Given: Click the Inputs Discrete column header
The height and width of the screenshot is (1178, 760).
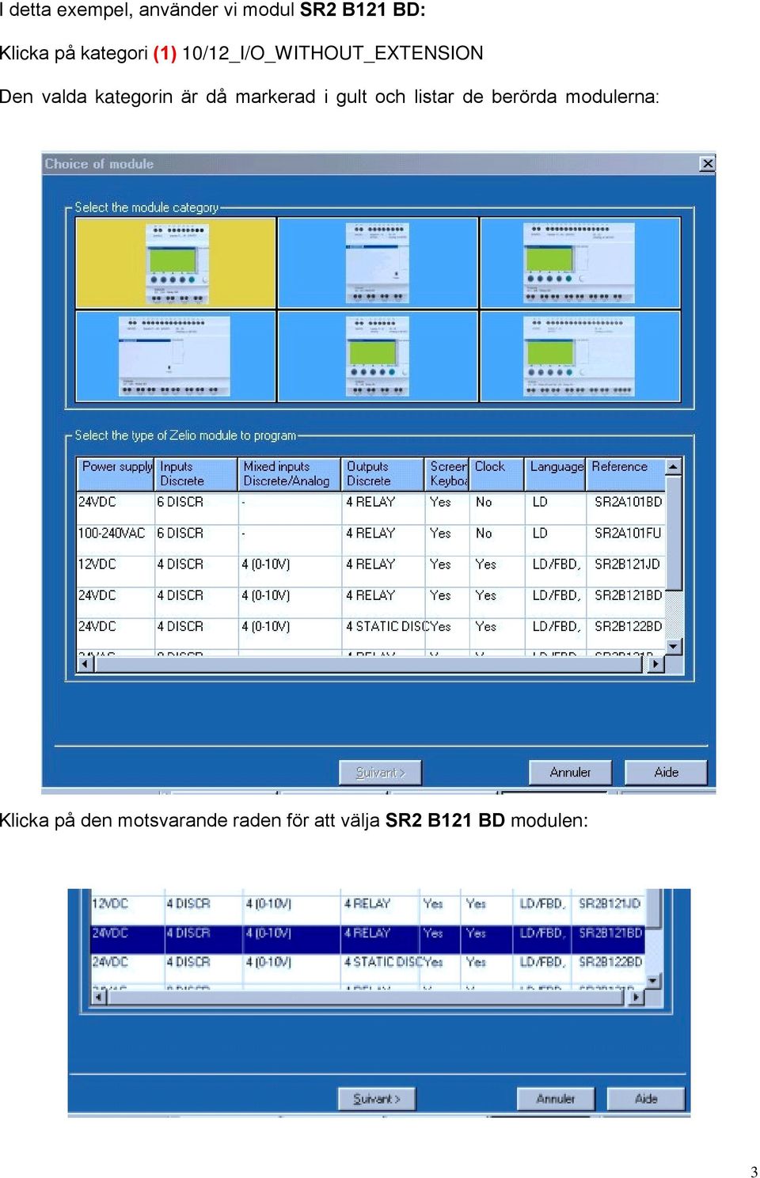Looking at the screenshot, I should 196,473.
